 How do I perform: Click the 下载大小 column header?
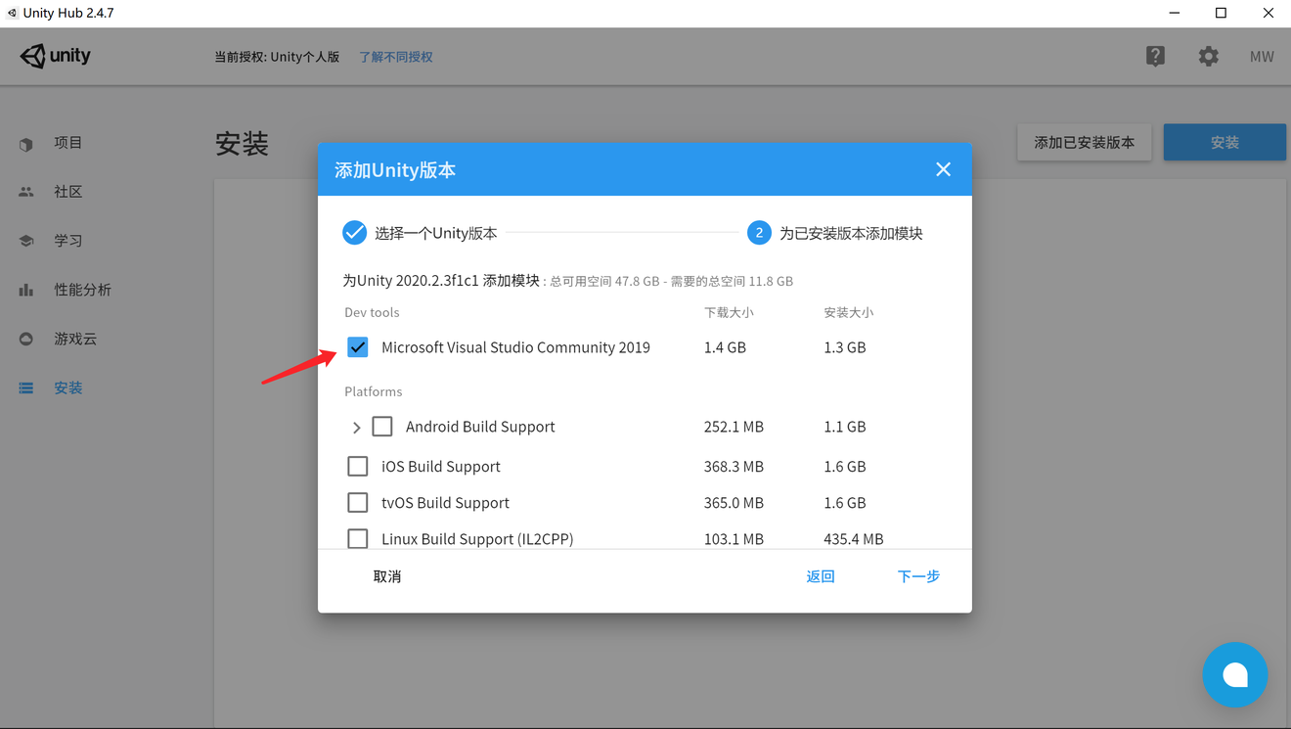[x=729, y=312]
